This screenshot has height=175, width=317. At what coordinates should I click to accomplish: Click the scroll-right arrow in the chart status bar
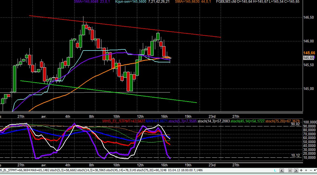[x=296, y=171]
